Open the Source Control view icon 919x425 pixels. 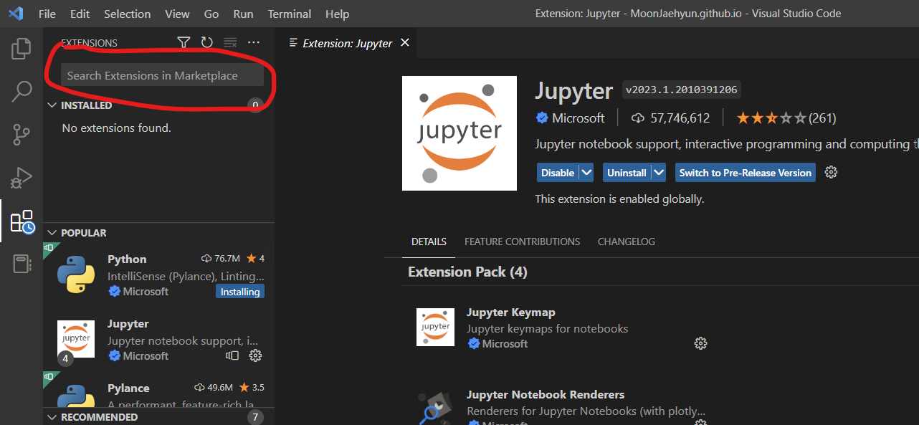point(22,134)
